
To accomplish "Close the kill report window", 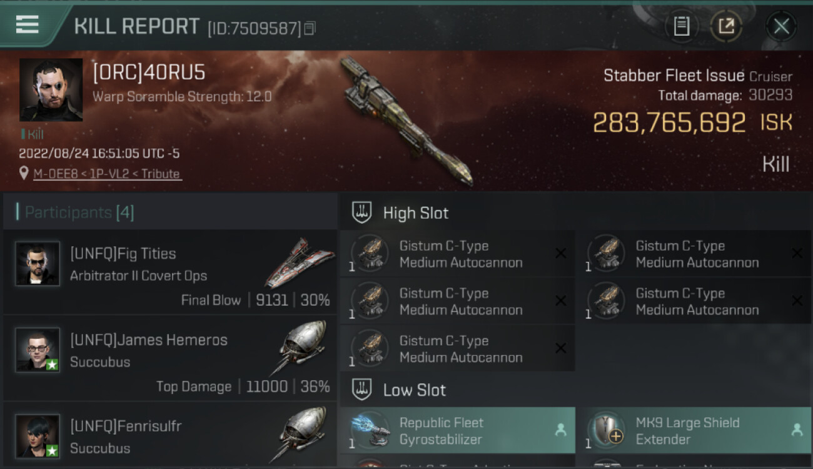I will tap(781, 26).
